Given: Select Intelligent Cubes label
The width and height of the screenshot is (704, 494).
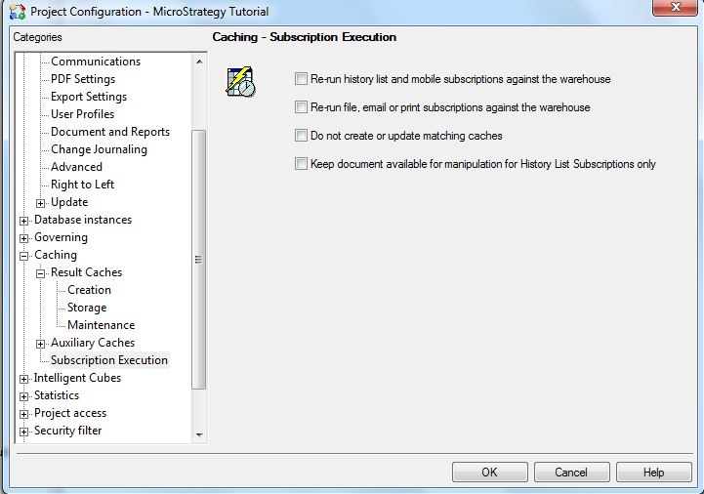Looking at the screenshot, I should [x=77, y=378].
